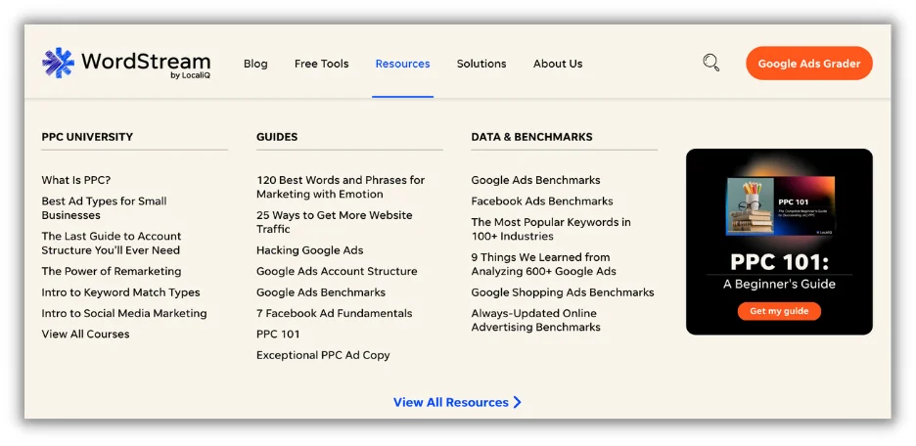The width and height of the screenshot is (916, 446).
Task: Expand the Solutions menu
Action: tap(481, 64)
